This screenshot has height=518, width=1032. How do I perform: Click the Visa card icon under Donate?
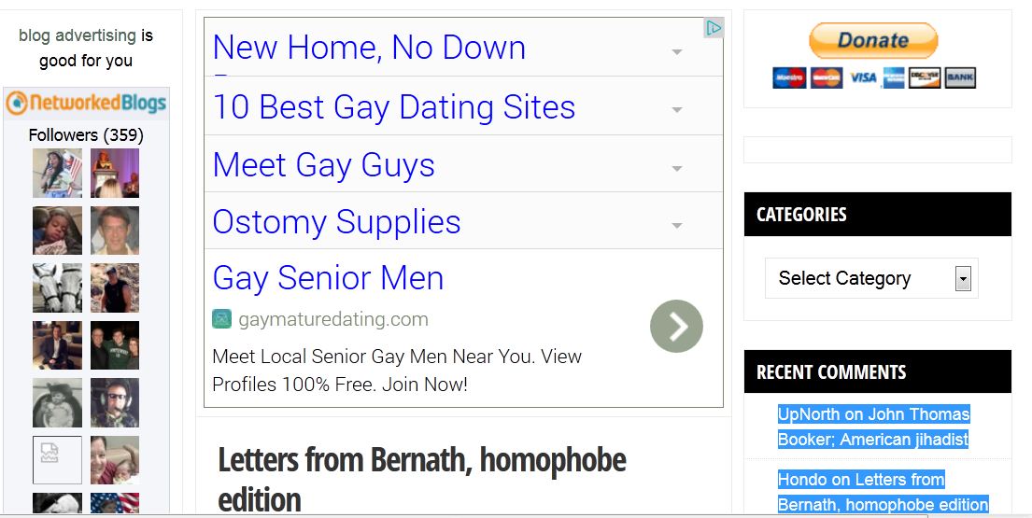pos(863,77)
